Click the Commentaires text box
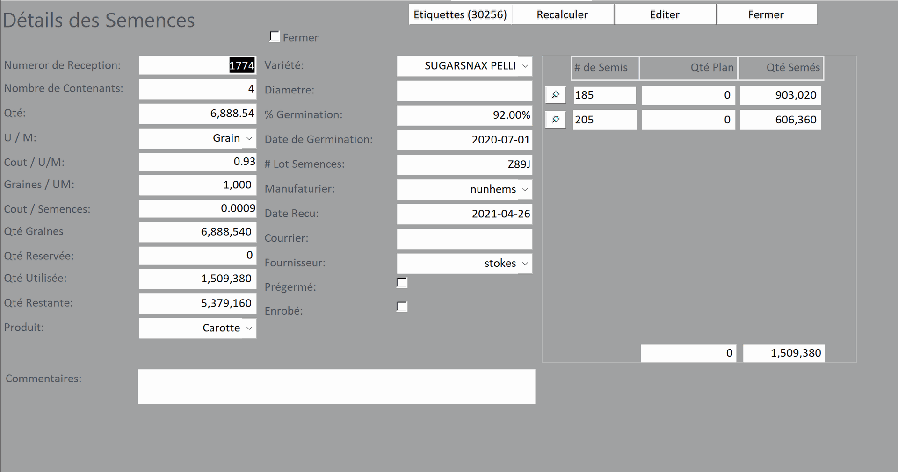Image resolution: width=898 pixels, height=472 pixels. pyautogui.click(x=336, y=386)
